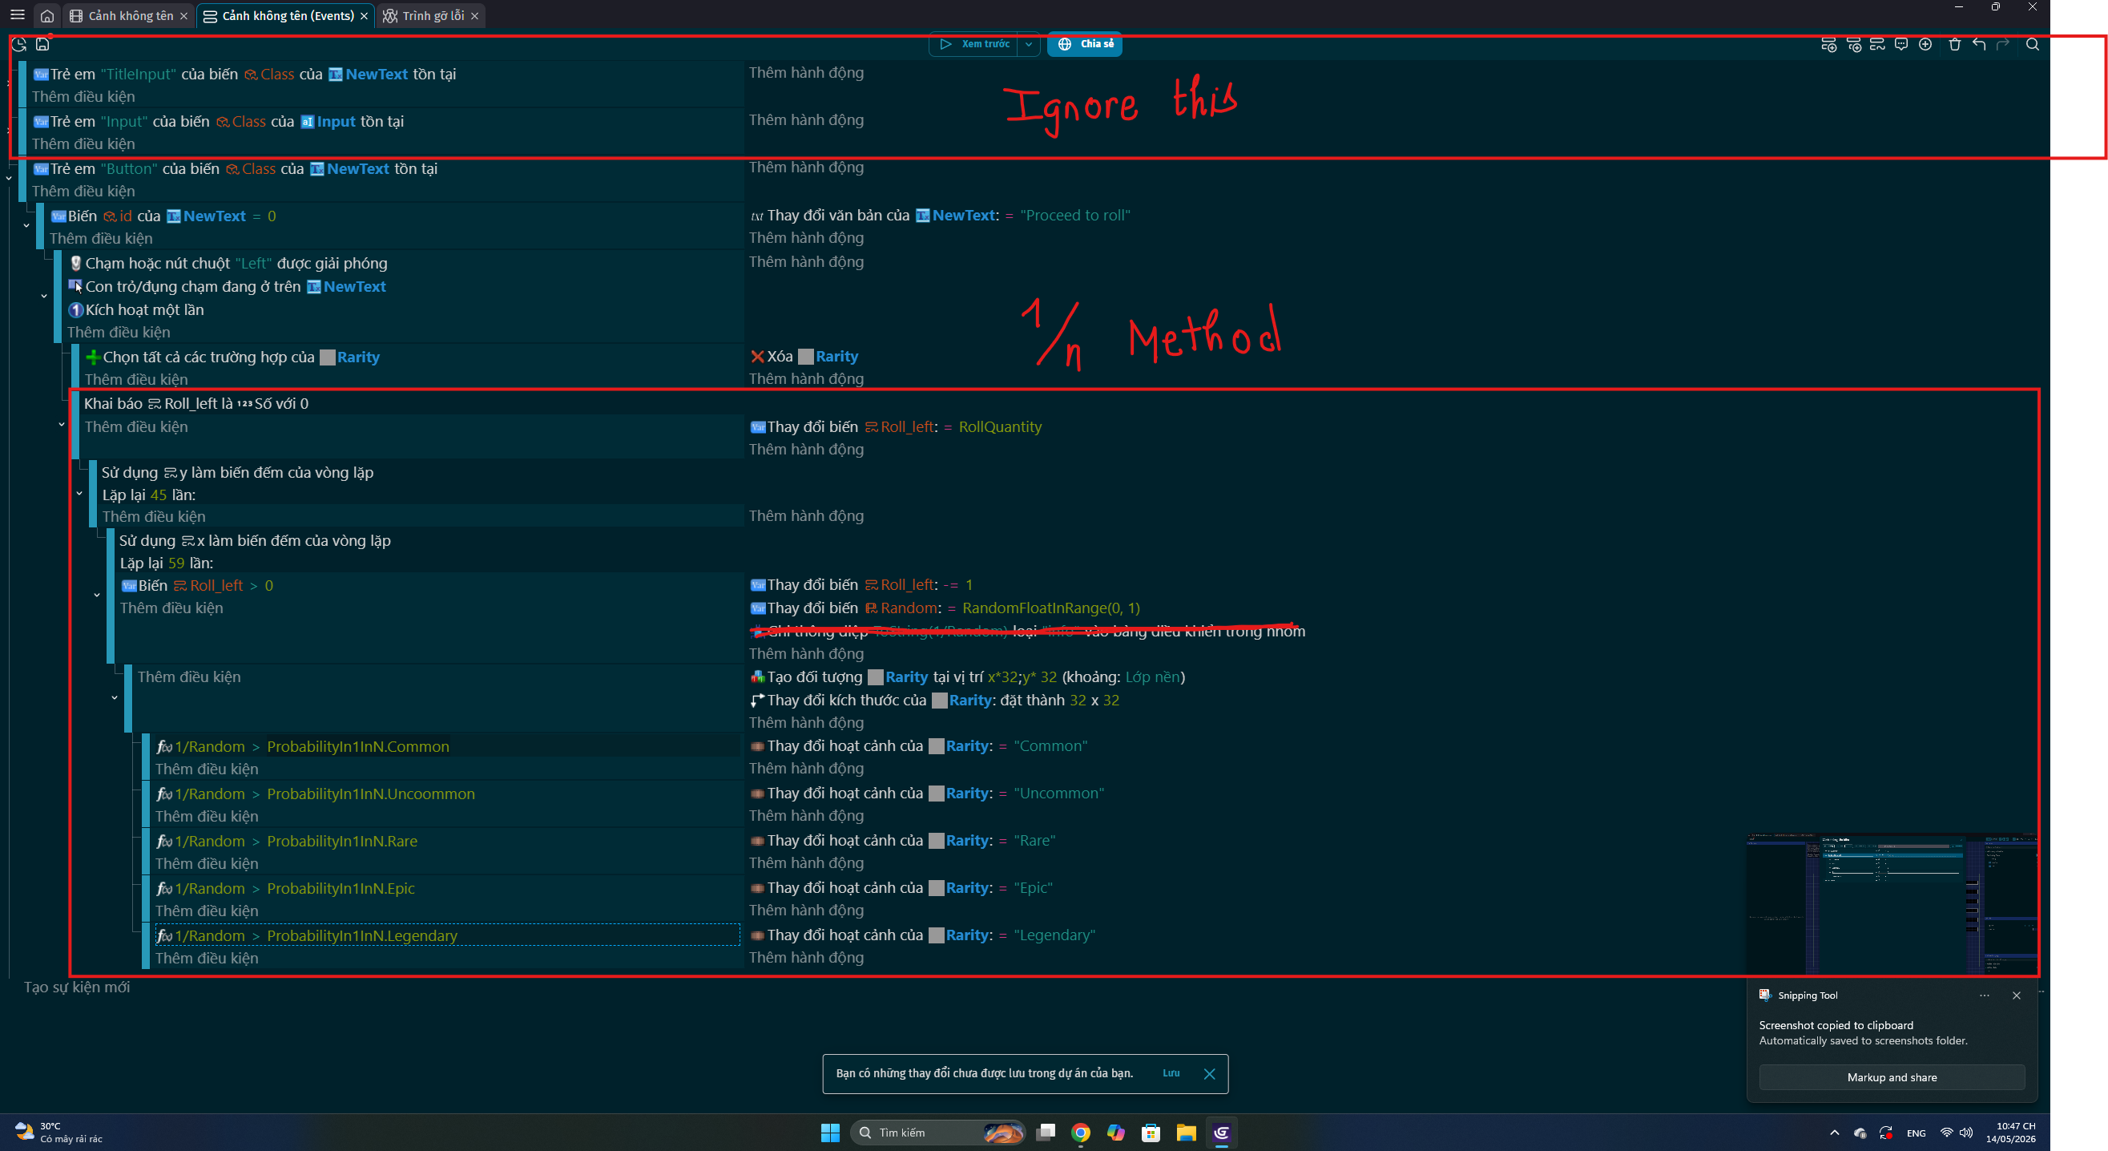The width and height of the screenshot is (2108, 1151).
Task: Go to the Home tab icon
Action: pos(47,15)
